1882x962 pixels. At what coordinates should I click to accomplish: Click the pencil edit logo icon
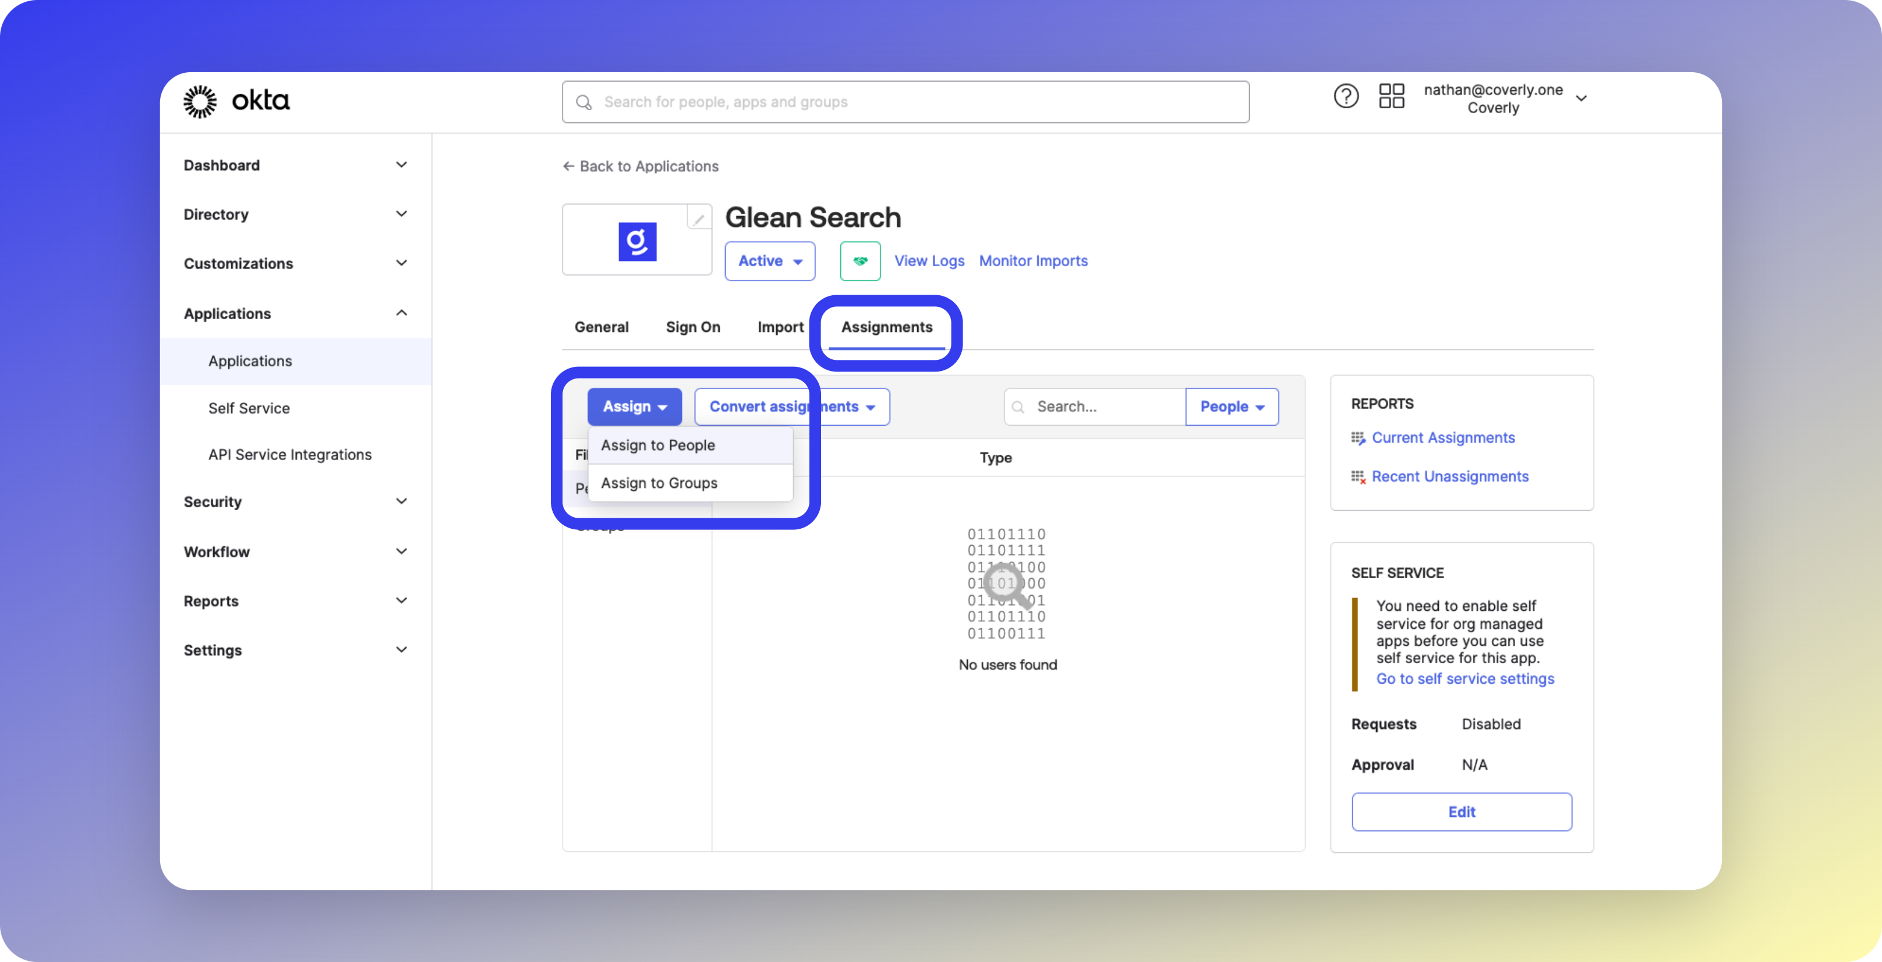(x=698, y=218)
